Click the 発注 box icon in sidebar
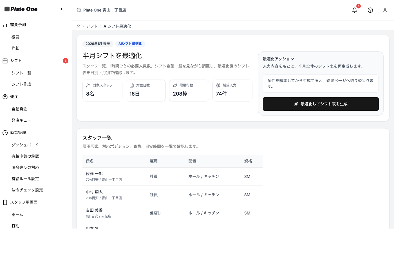The width and height of the screenshot is (394, 253). (5, 97)
